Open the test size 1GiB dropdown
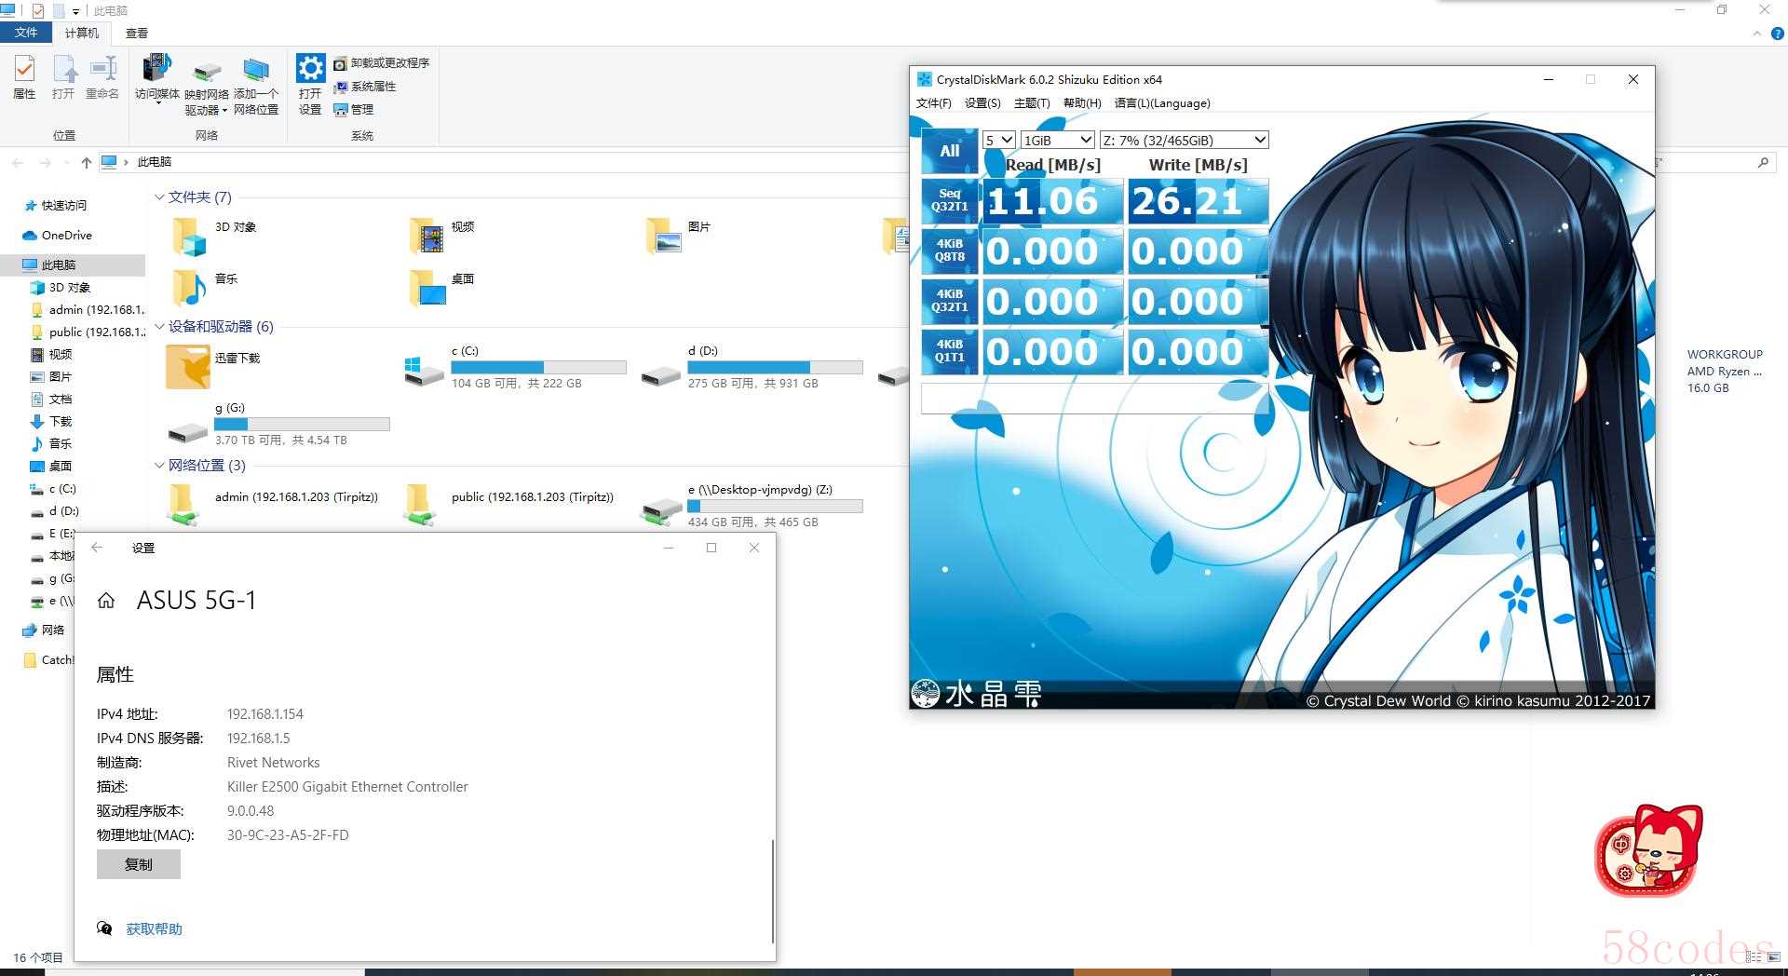 coord(1057,141)
